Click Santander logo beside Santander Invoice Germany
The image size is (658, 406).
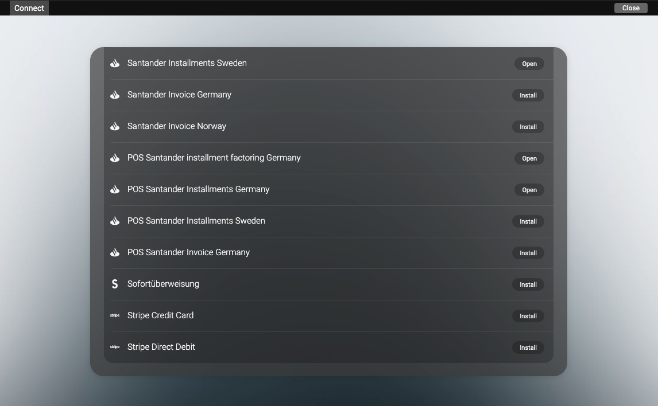[x=115, y=95]
